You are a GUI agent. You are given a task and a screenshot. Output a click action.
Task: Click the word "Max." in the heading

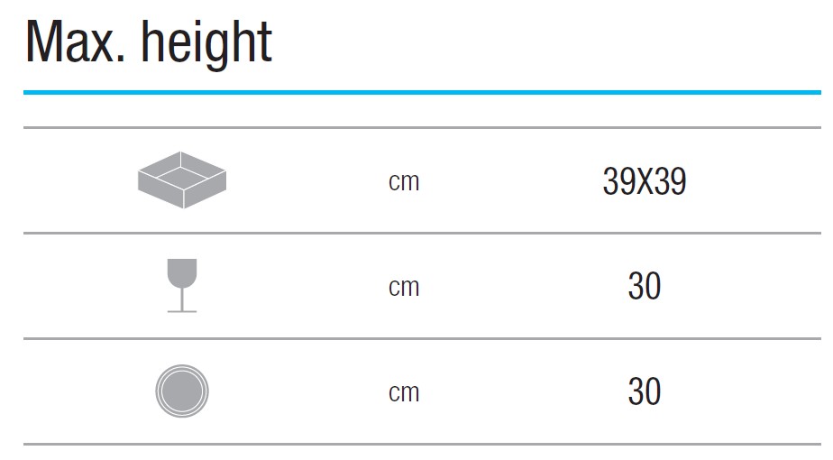pos(75,42)
